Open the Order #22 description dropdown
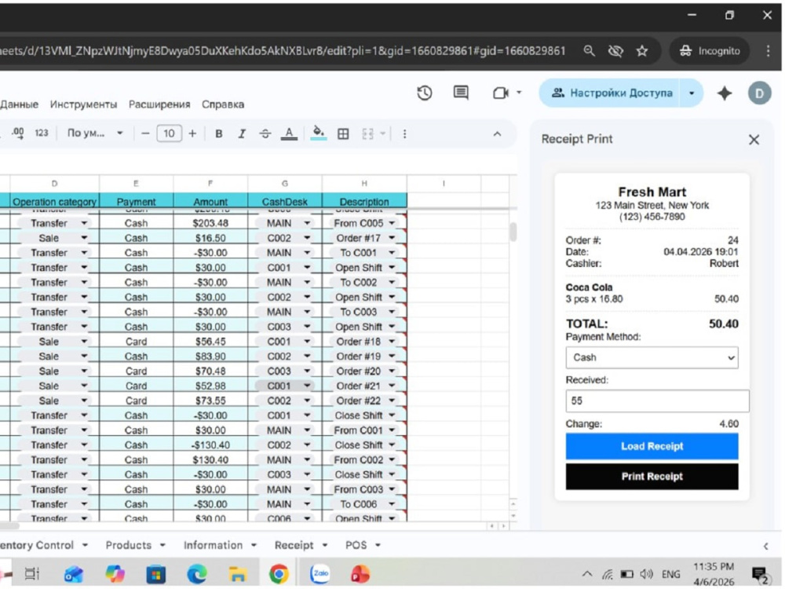785x589 pixels. point(392,401)
